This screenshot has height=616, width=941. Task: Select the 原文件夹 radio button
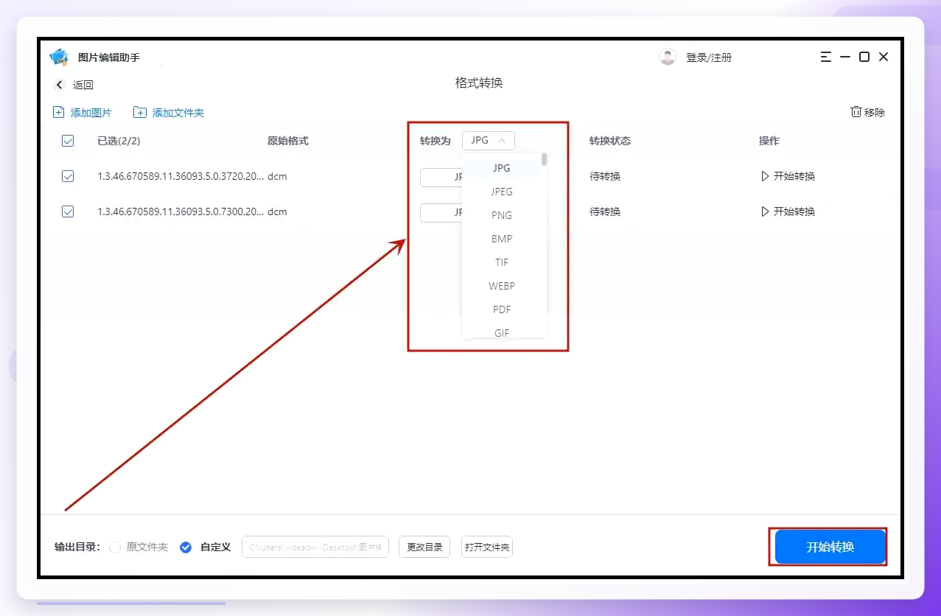[x=115, y=547]
